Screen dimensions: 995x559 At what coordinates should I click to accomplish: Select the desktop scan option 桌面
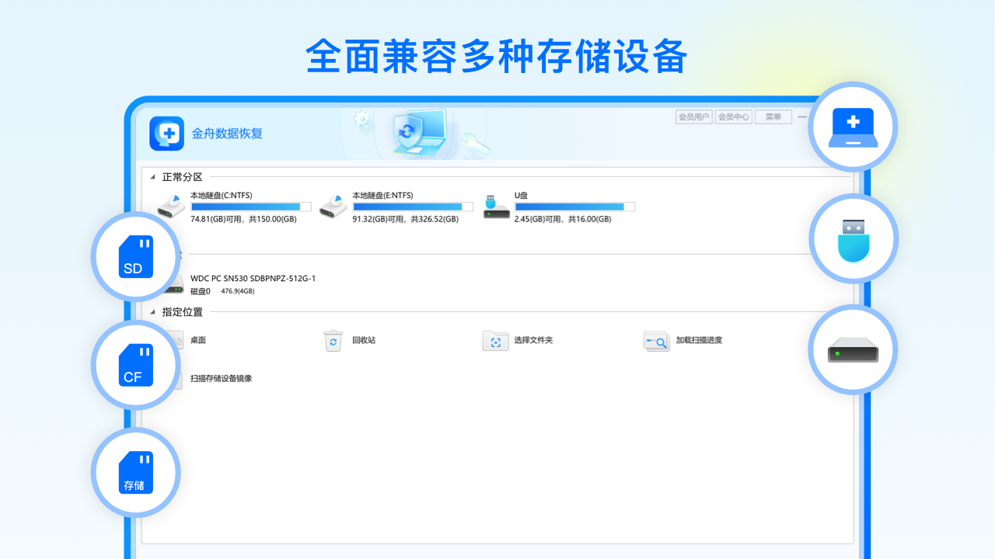197,341
